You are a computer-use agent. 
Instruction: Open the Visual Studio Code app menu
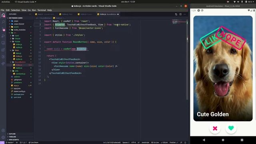pos(25,2)
